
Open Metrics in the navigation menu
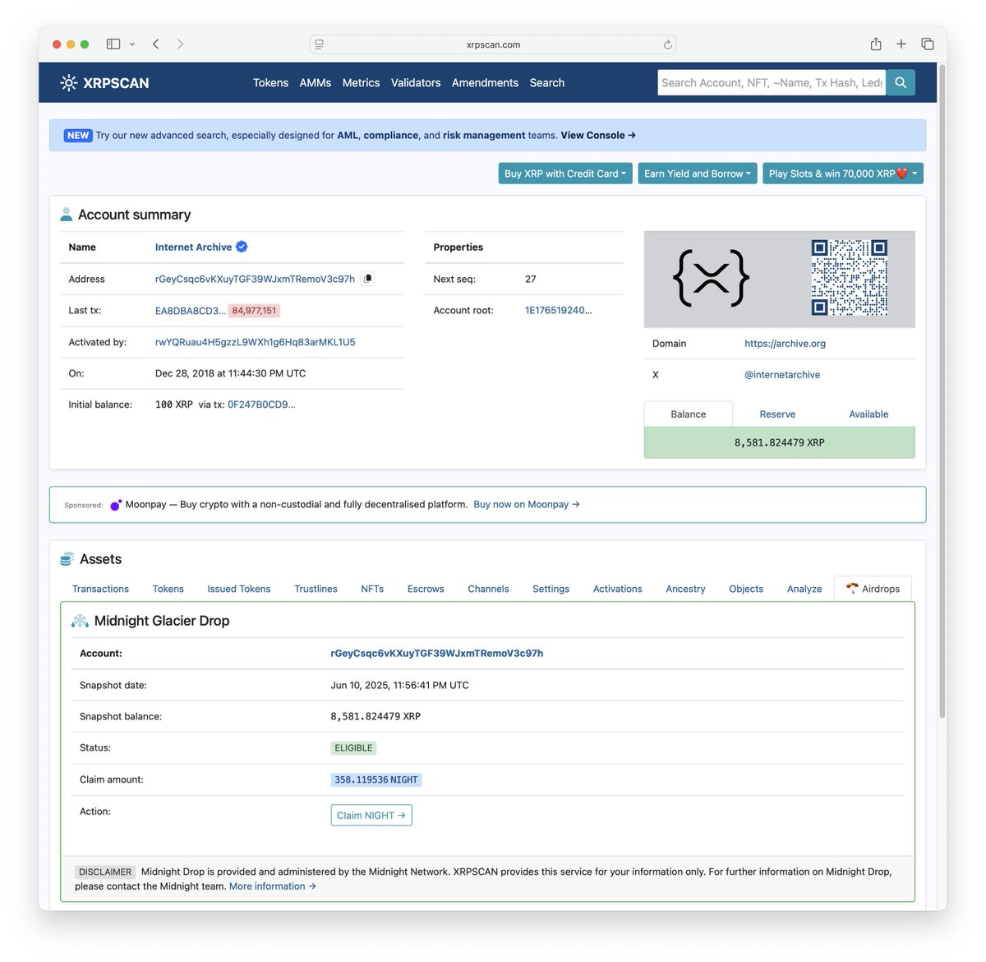pyautogui.click(x=361, y=82)
